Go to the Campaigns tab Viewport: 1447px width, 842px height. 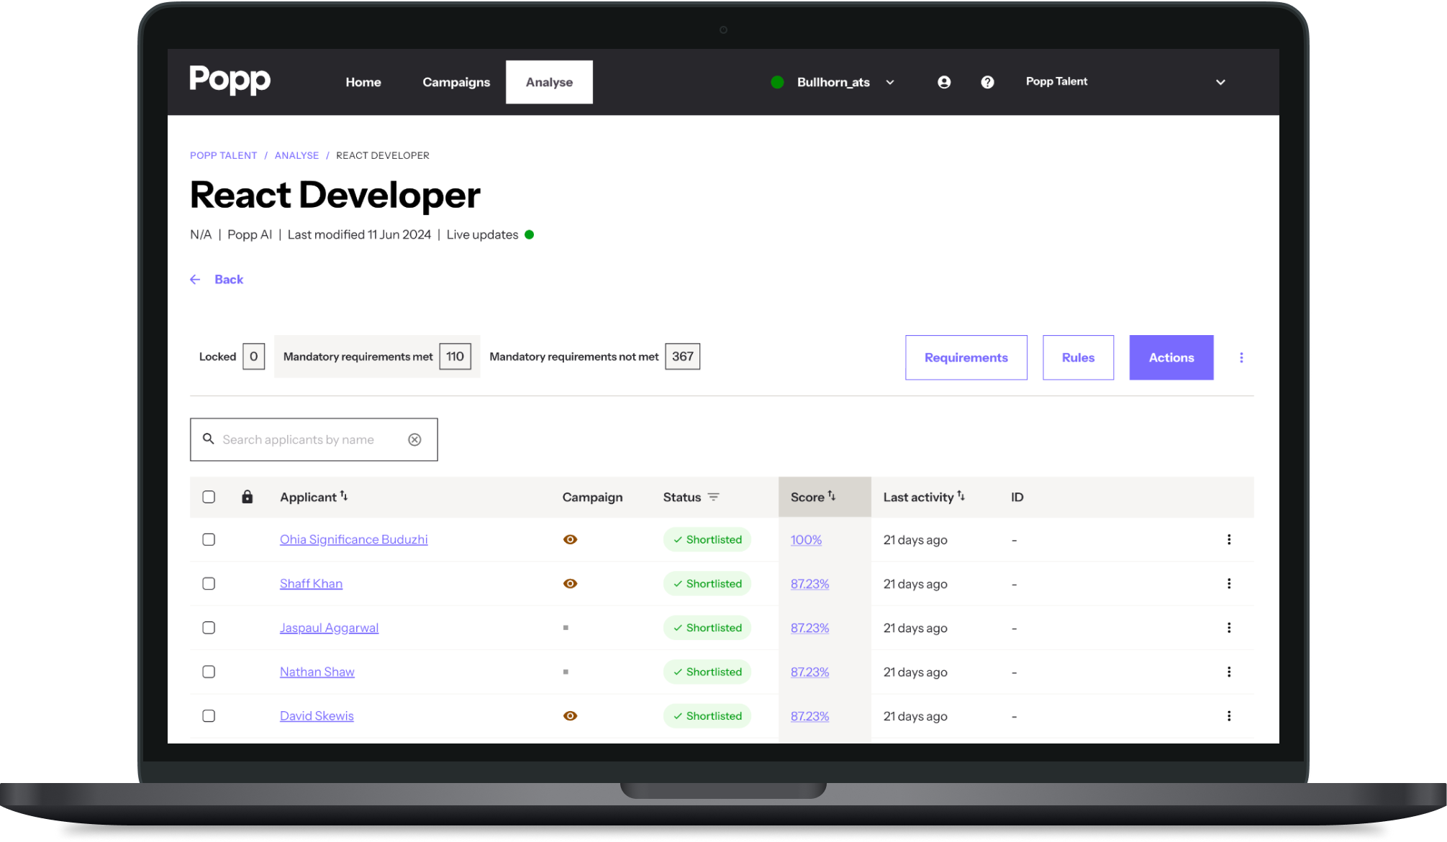[x=456, y=82]
